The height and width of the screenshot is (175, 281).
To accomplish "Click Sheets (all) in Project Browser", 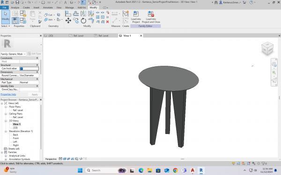I will (x=14, y=149).
